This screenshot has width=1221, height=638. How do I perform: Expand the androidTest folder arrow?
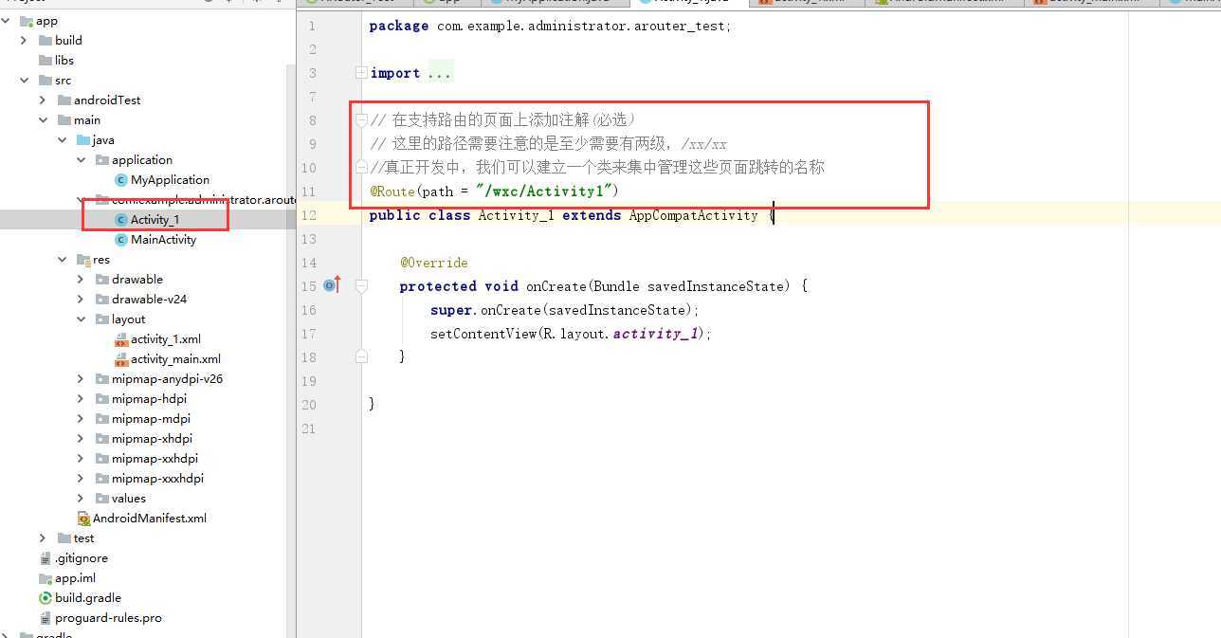pos(43,100)
